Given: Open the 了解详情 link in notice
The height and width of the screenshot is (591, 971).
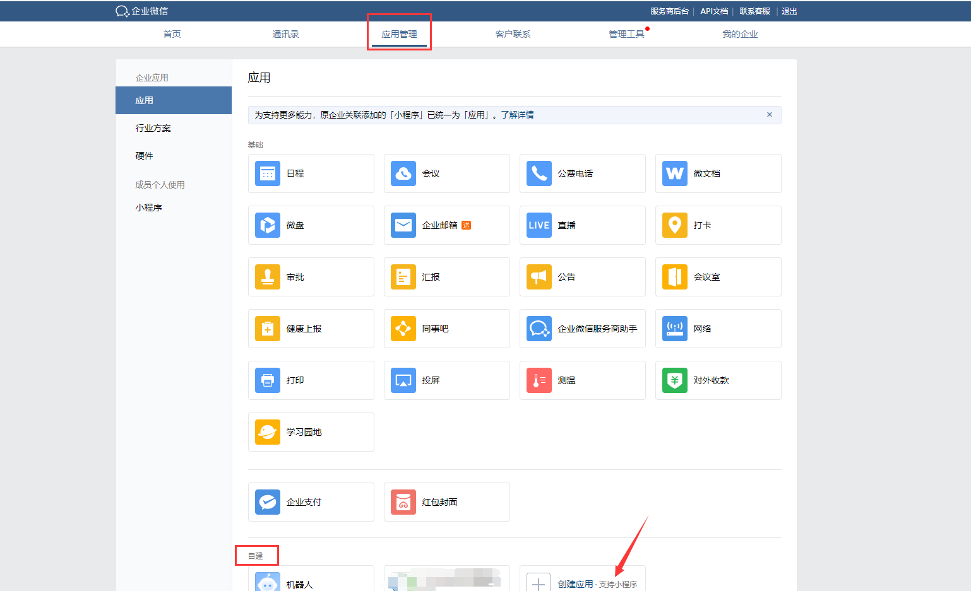Looking at the screenshot, I should pos(518,115).
